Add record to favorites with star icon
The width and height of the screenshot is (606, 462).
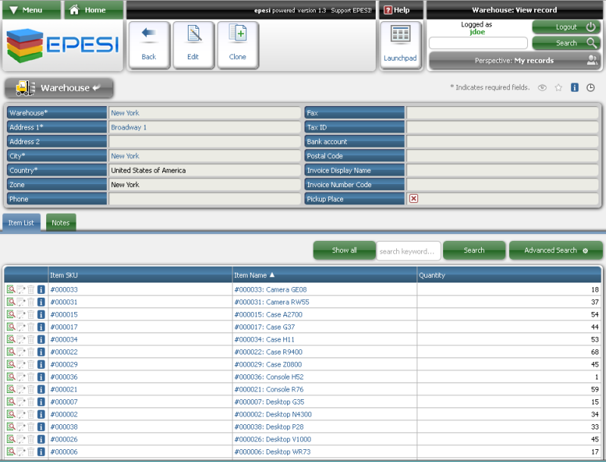click(x=558, y=88)
